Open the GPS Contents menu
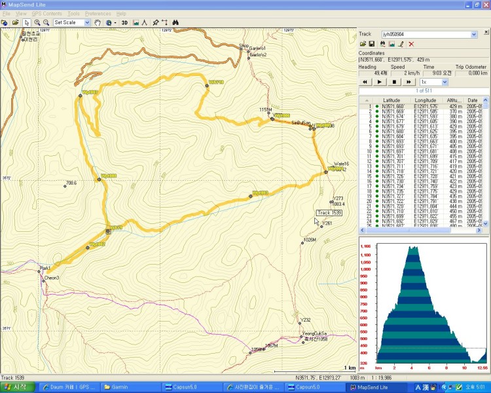 [46, 14]
